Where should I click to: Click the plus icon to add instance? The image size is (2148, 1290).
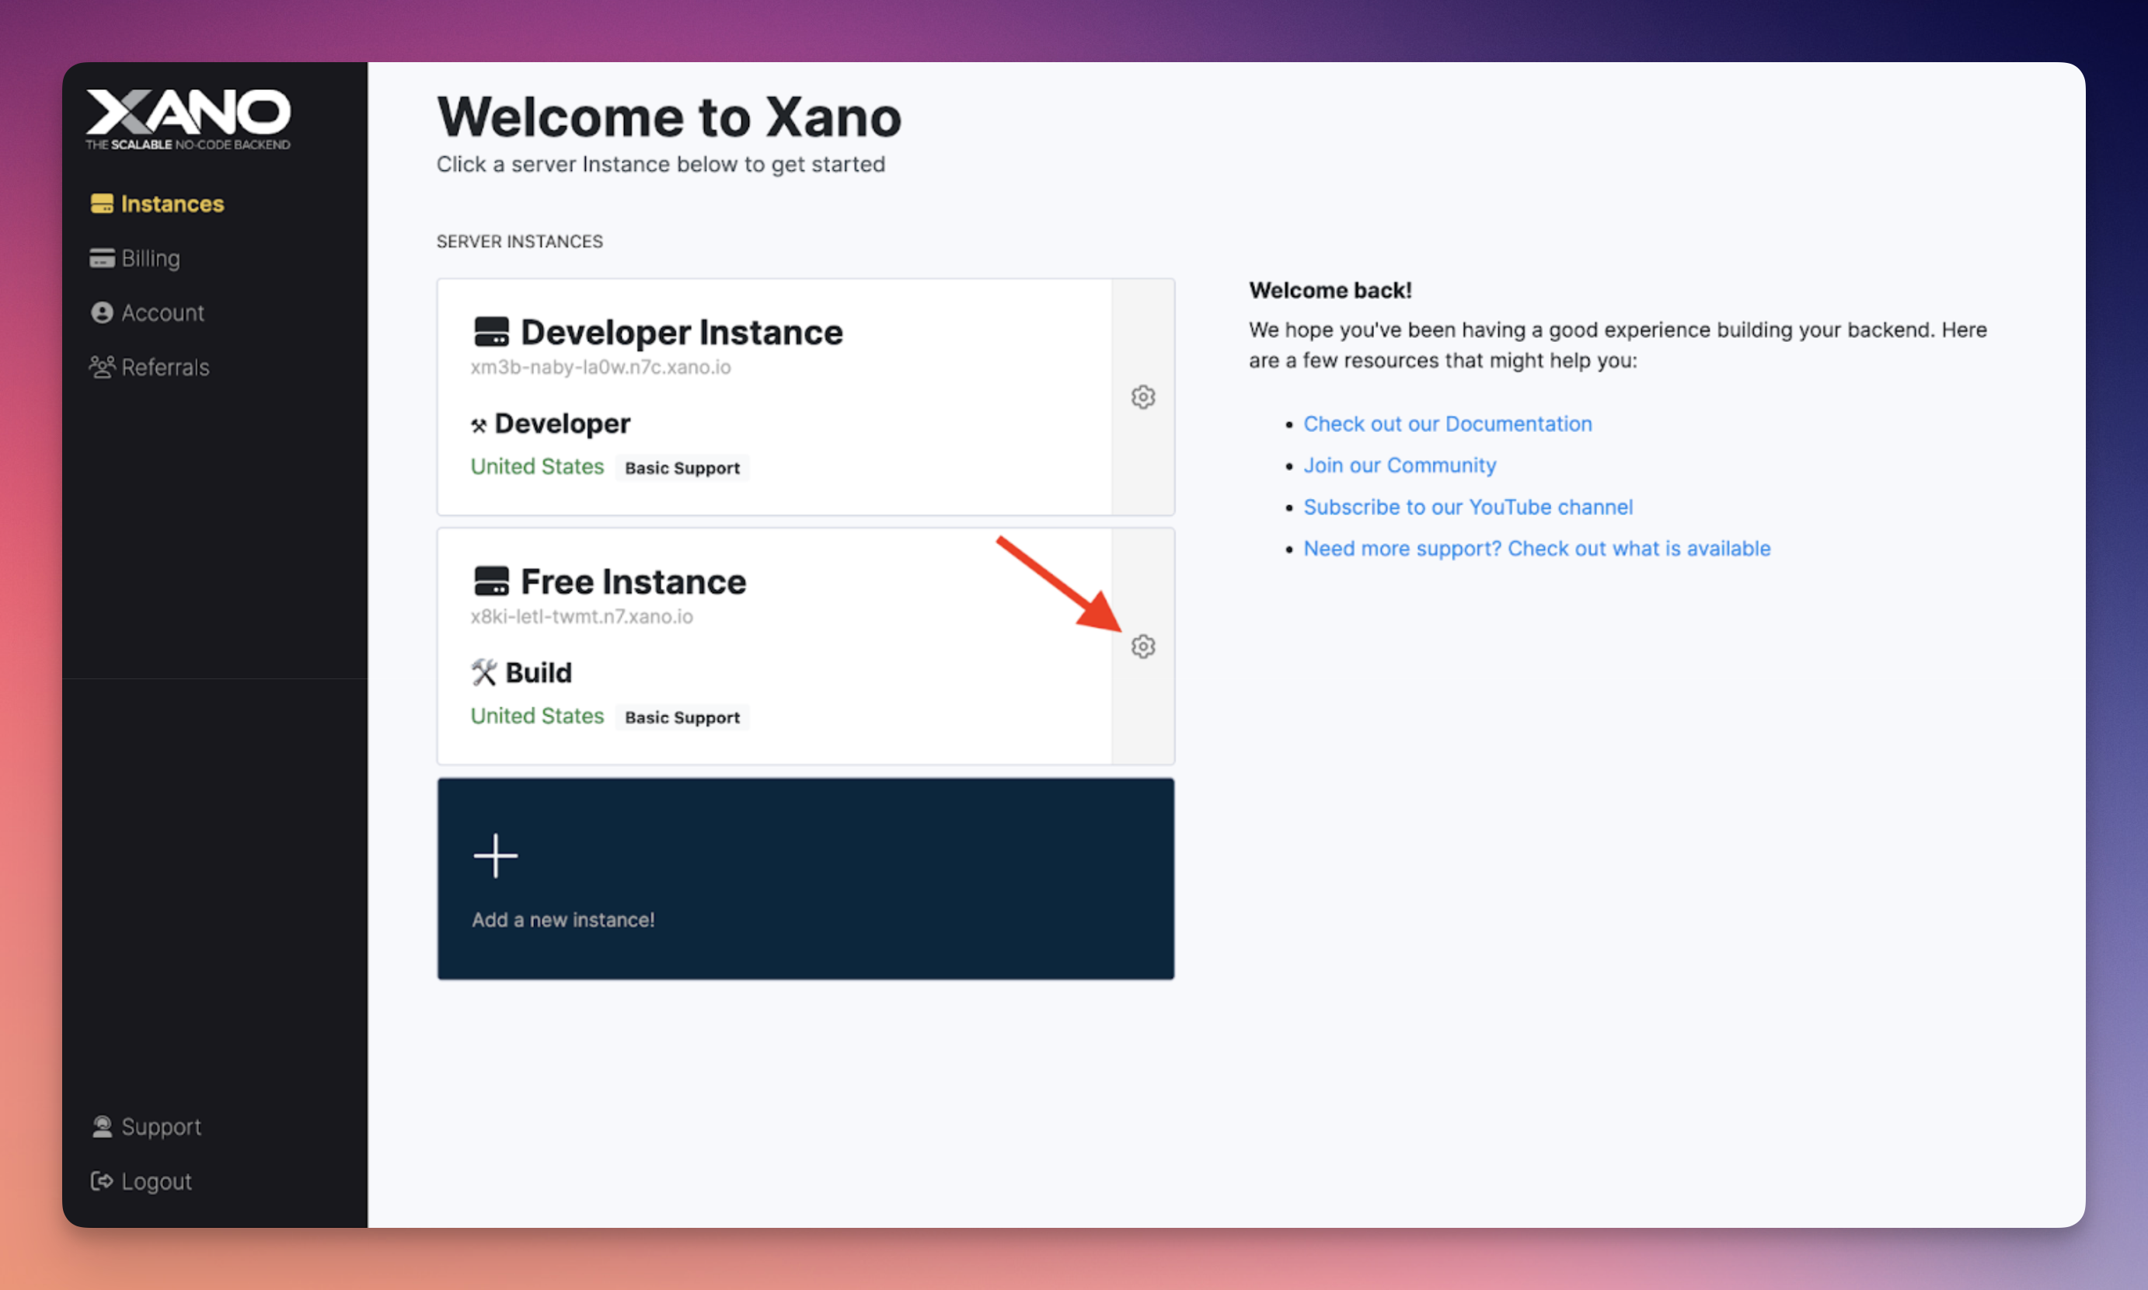[496, 856]
